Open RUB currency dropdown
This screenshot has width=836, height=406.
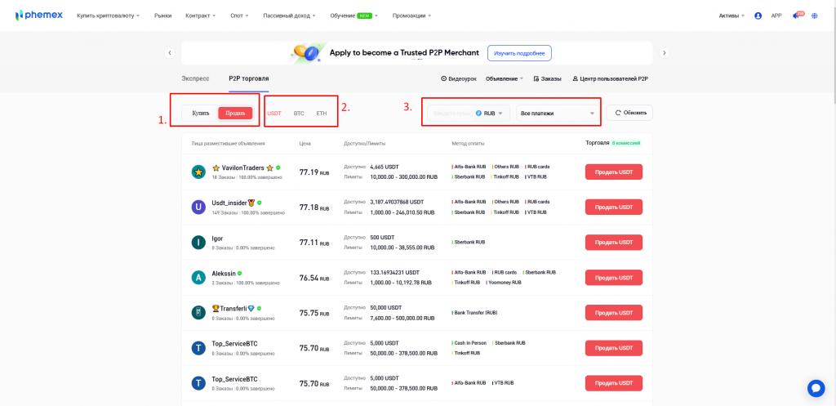(490, 113)
